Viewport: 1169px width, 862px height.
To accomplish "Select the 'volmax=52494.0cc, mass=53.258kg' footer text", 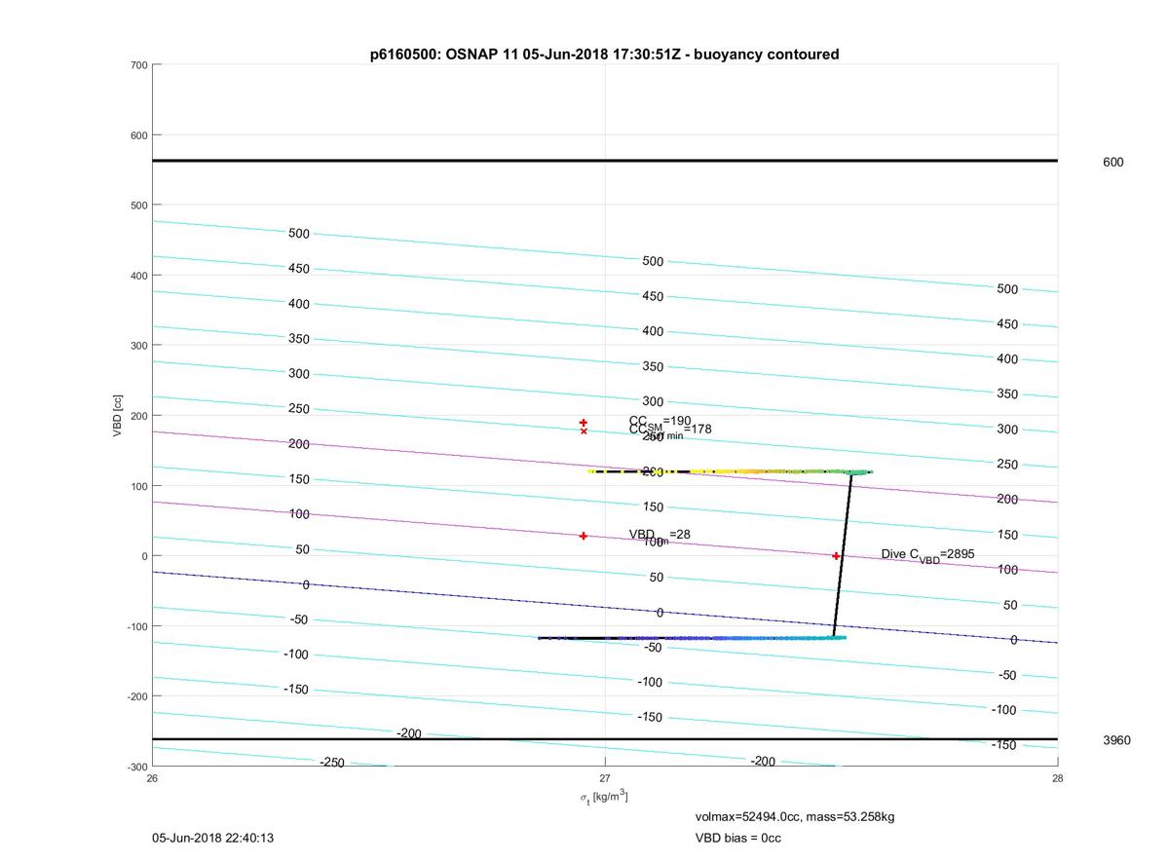I will 795,817.
